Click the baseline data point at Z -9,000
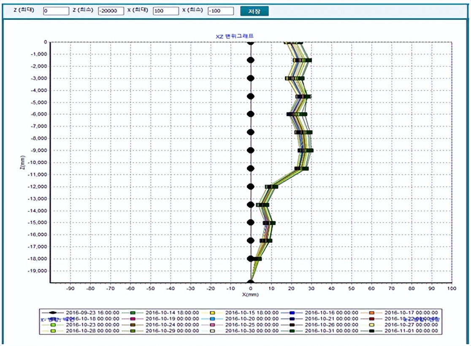The image size is (471, 346). [x=251, y=150]
